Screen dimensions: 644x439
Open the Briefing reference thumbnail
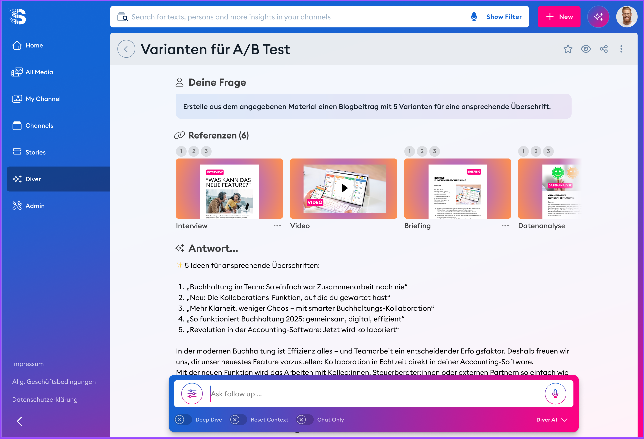(458, 189)
